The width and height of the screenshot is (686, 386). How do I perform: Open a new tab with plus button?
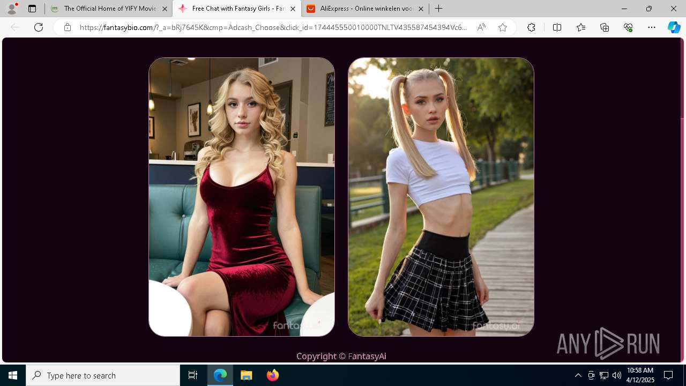coord(439,9)
